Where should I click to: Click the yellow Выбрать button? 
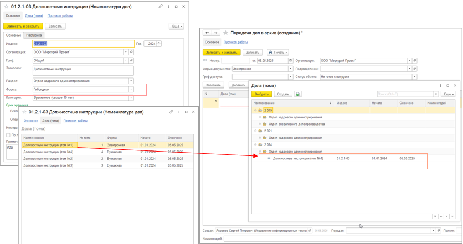coord(261,94)
